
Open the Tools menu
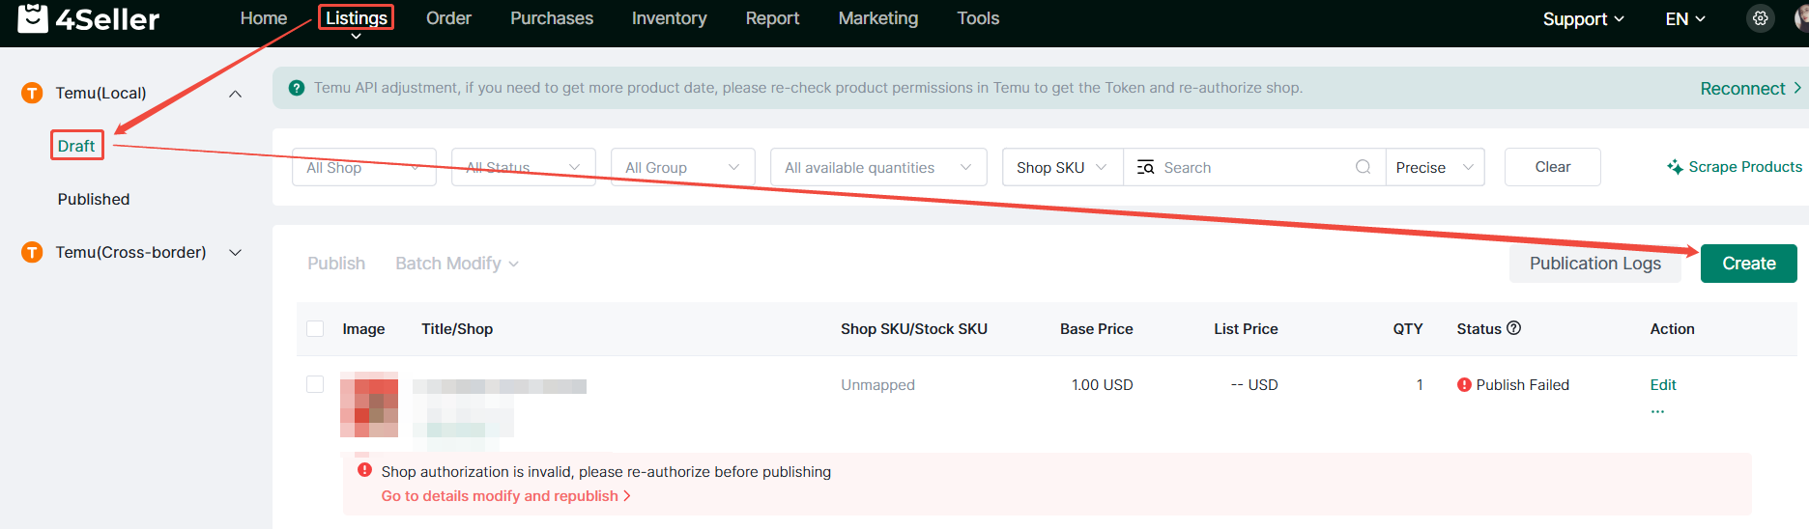978,18
